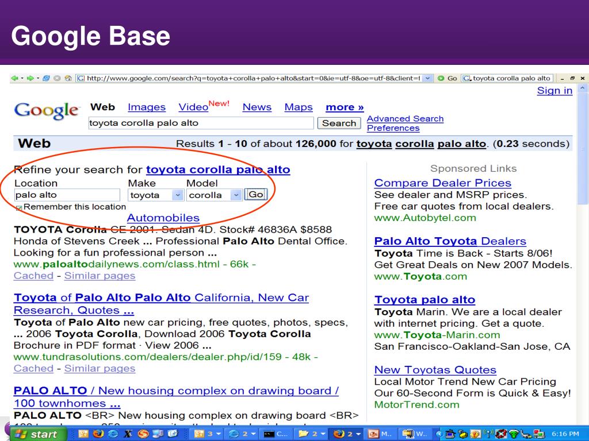Screen dimensions: 589x441
Task: Click the Location field containing 'palo alto'
Action: pyautogui.click(x=67, y=195)
